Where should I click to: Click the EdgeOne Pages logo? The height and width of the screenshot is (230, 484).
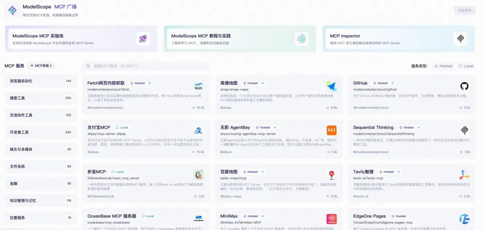(x=464, y=219)
